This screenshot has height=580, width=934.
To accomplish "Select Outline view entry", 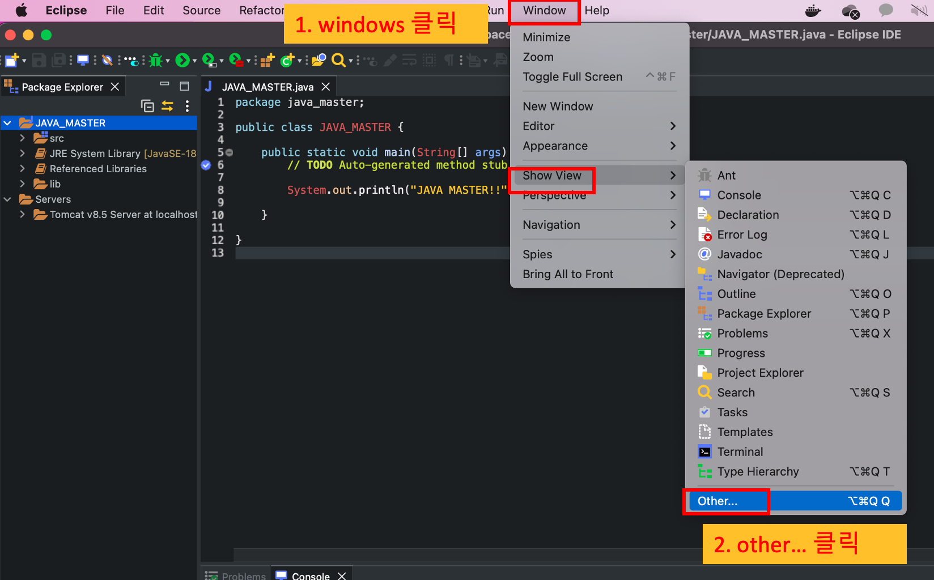I will tap(796, 294).
